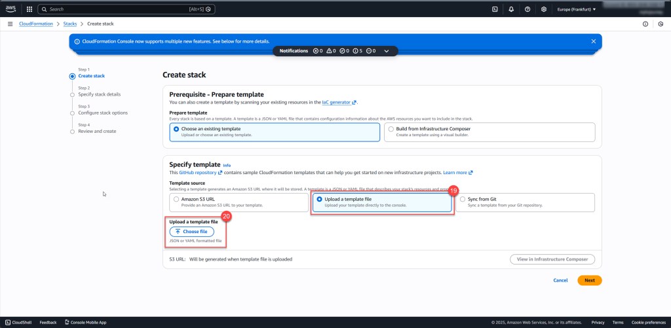Open the Europe (Frankfurt) region dropdown

coord(576,9)
